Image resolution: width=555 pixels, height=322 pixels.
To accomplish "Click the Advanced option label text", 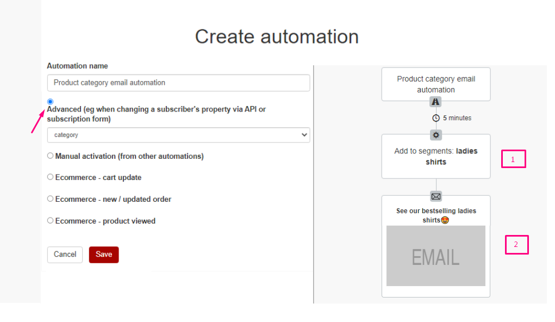I will coord(157,114).
